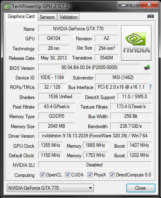Image resolution: width=161 pixels, height=198 pixels.
Task: Click the Driver Version field nvlddmkm 9.18.13.2039
Action: tap(95, 136)
